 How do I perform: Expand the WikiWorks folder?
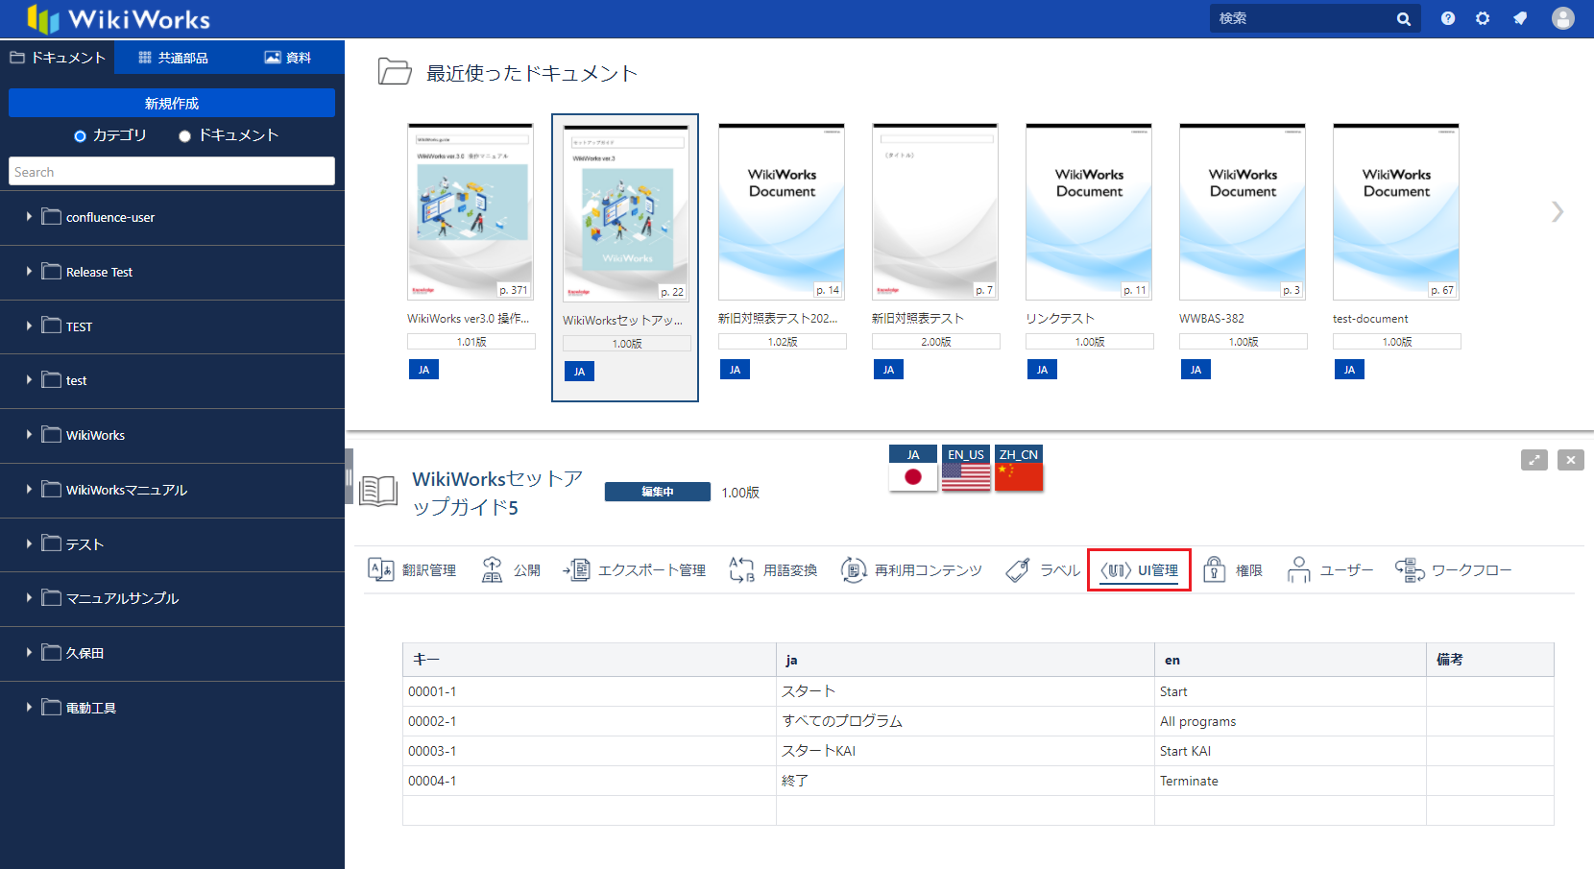coord(29,435)
